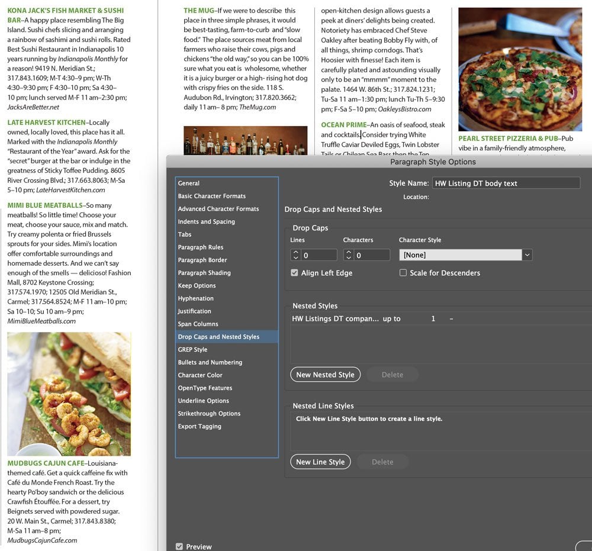The width and height of the screenshot is (592, 551).
Task: Open the Export Tagging section
Action: [x=200, y=427]
